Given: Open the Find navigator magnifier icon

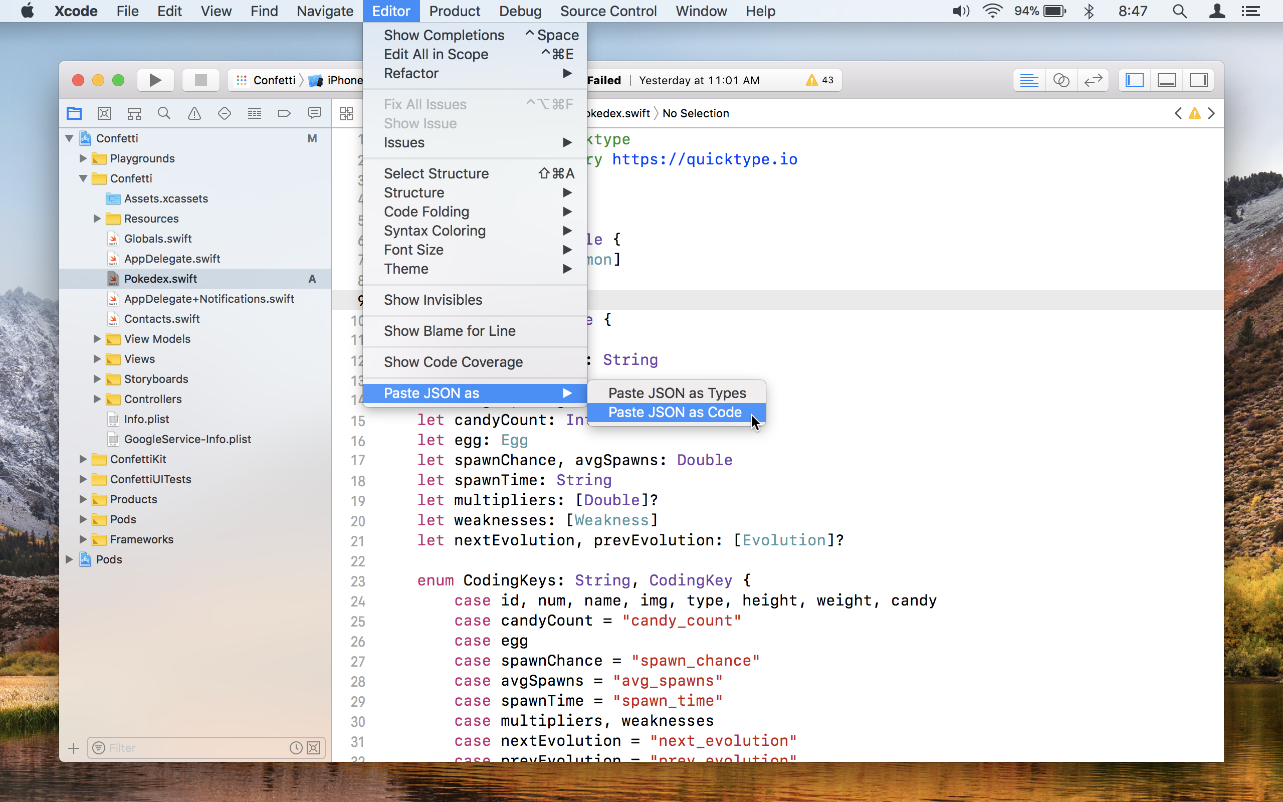Looking at the screenshot, I should (164, 113).
